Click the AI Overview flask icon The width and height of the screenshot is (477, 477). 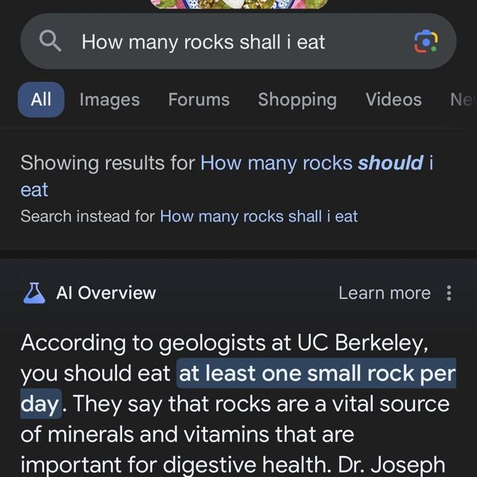(34, 293)
